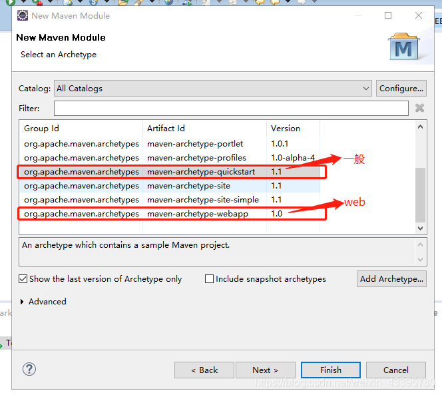Click the Add Archetype... button
442x395 pixels.
coord(391,279)
